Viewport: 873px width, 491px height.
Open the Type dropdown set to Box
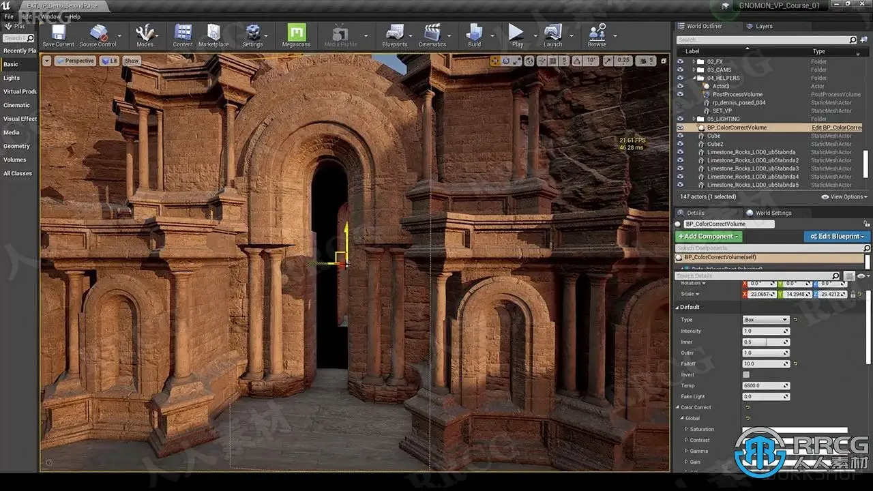point(765,320)
